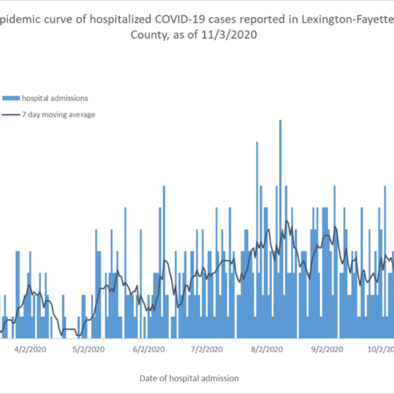Click the 6/2/2020 axis date label
Viewport: 394px width, 394px height.
pyautogui.click(x=149, y=350)
